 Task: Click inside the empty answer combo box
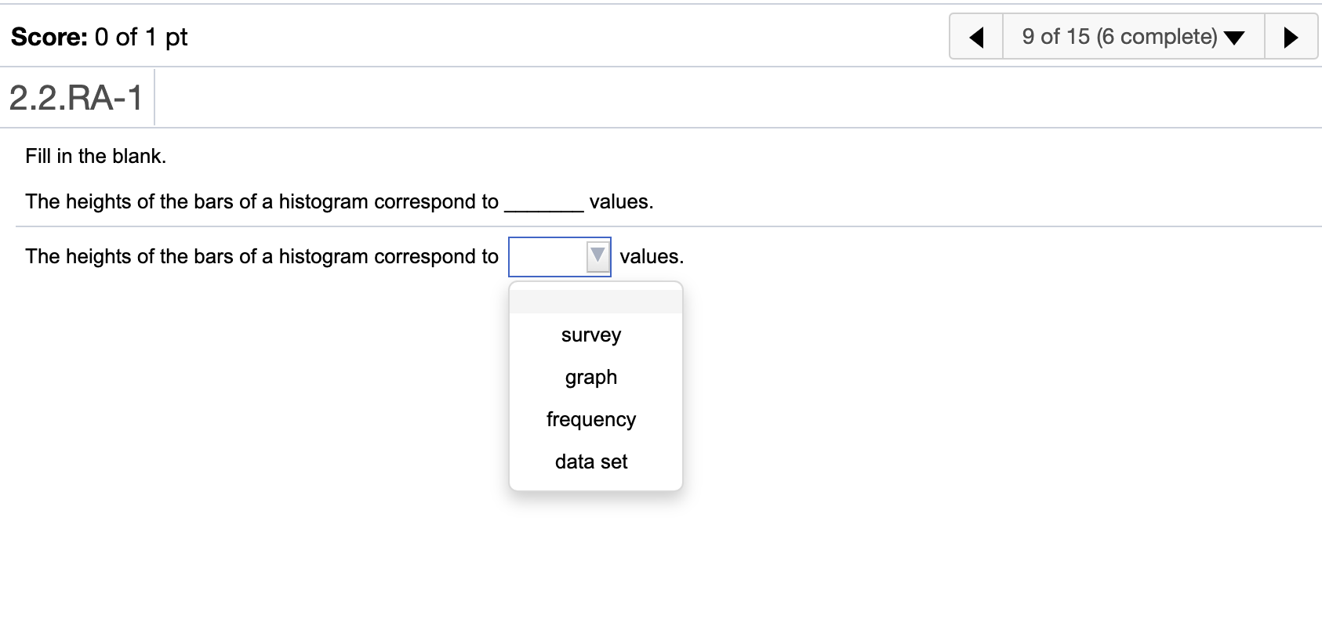(x=548, y=256)
